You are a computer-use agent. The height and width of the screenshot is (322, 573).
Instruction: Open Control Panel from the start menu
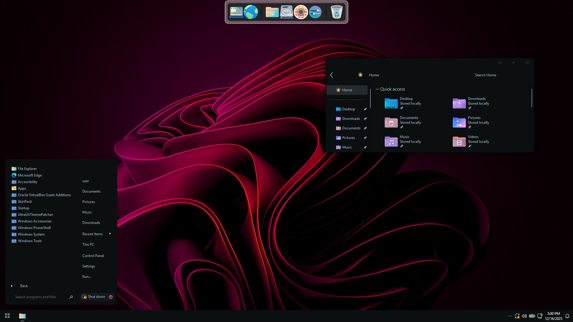93,256
